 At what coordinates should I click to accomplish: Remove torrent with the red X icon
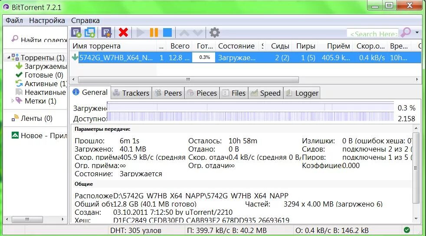(123, 32)
